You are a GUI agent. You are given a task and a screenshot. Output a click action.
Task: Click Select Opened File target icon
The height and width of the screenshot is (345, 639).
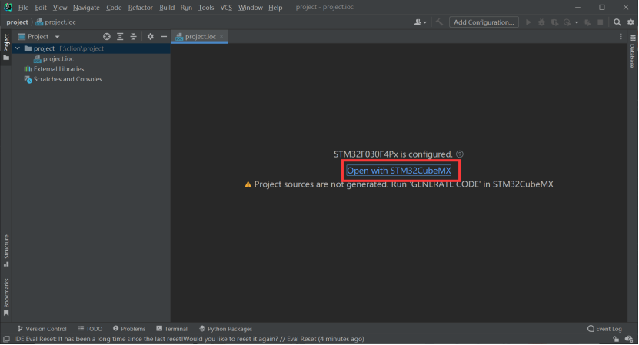pyautogui.click(x=107, y=37)
